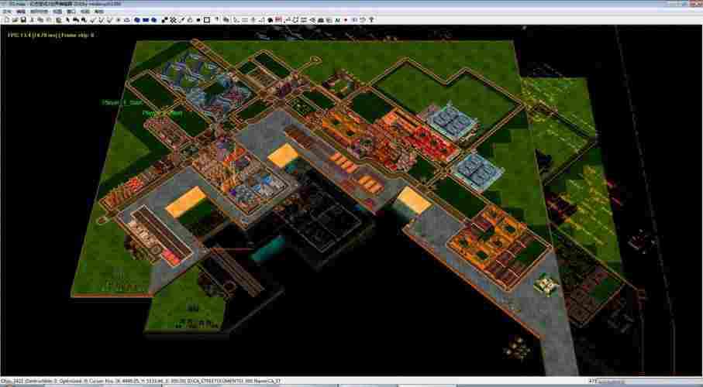
Task: Click the pink highlighted toolbar icon
Action: click(278, 19)
